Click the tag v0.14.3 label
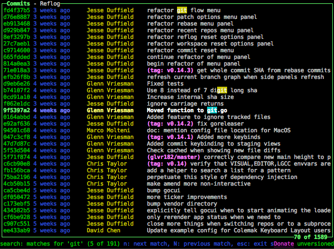 click(170, 70)
